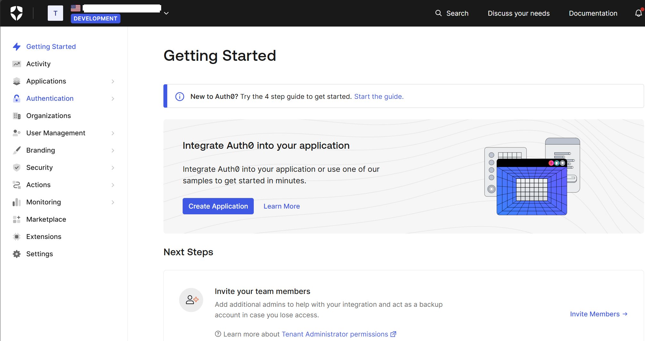Expand the Branding menu chevron

(113, 150)
